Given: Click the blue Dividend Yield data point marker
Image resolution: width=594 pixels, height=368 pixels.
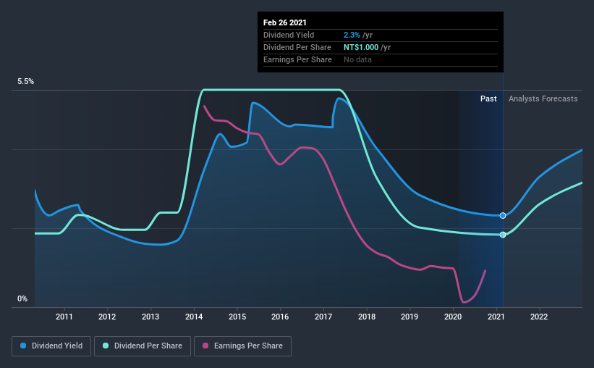Looking at the screenshot, I should tap(503, 215).
